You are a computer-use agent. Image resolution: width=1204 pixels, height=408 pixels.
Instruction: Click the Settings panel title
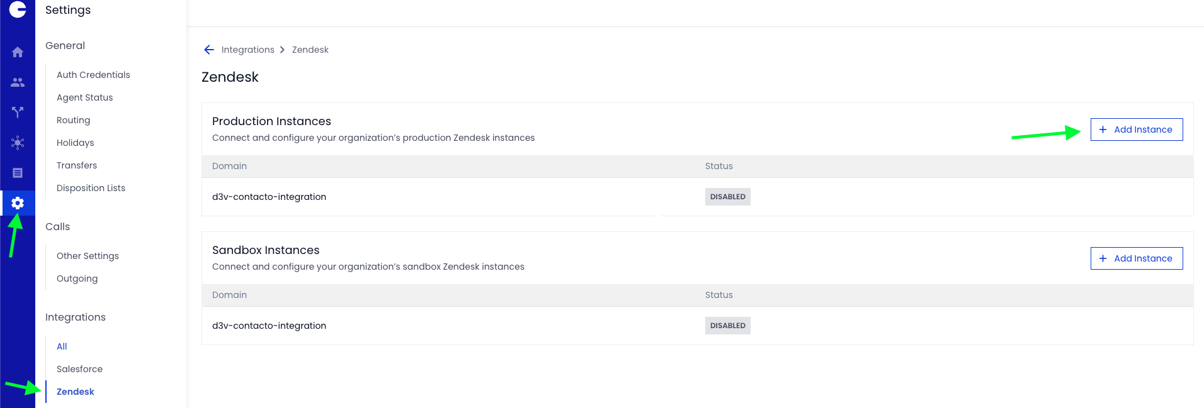pyautogui.click(x=68, y=10)
